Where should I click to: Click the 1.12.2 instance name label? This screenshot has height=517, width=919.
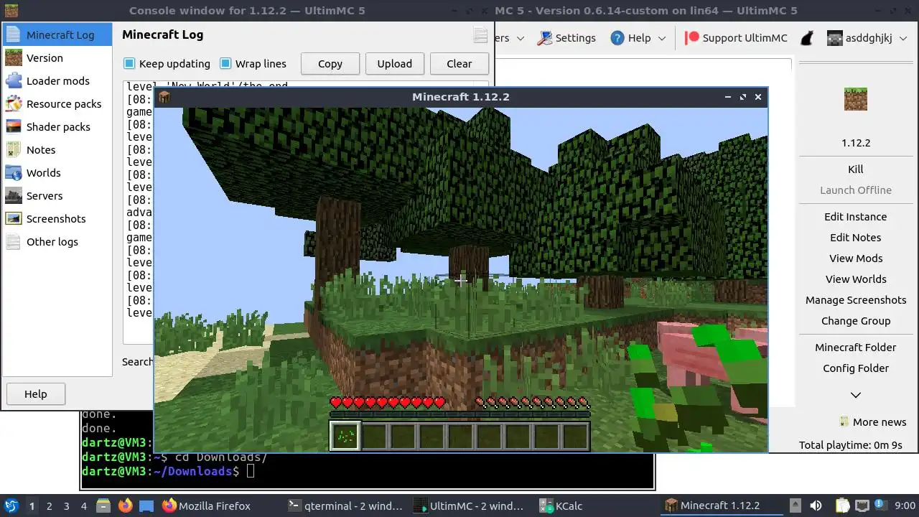[x=856, y=143]
